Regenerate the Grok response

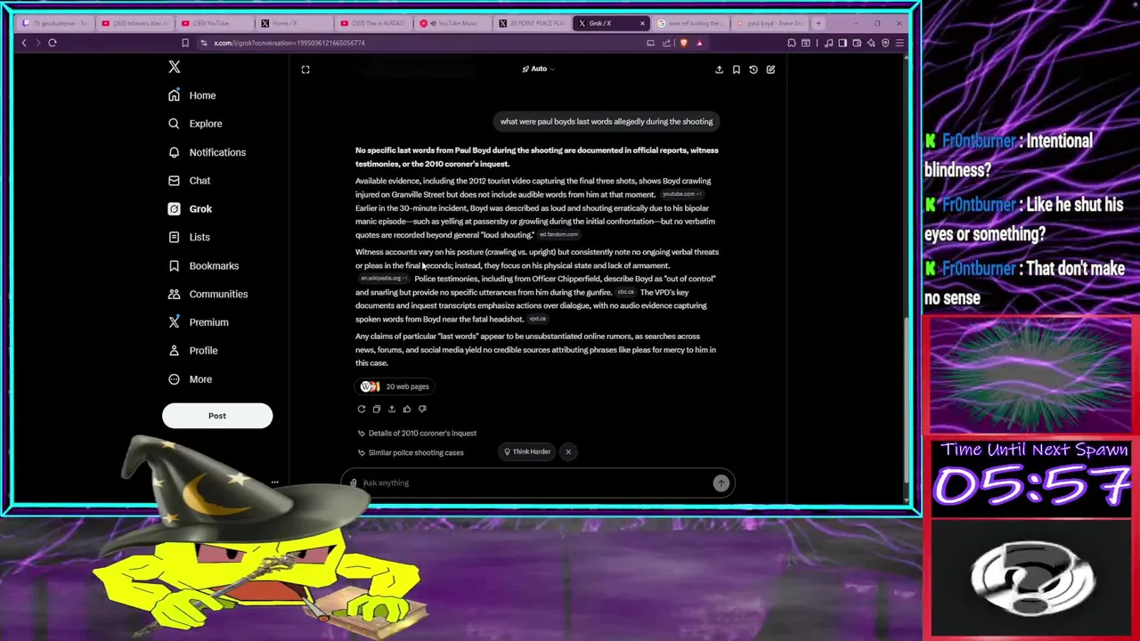362,409
